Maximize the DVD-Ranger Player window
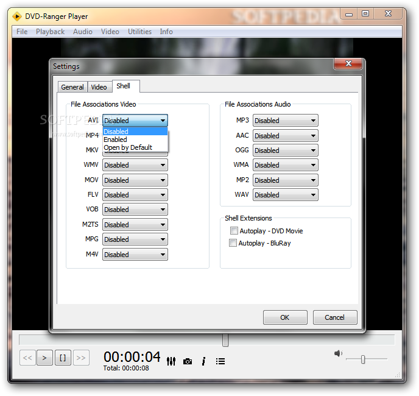The height and width of the screenshot is (396, 419). [365, 13]
